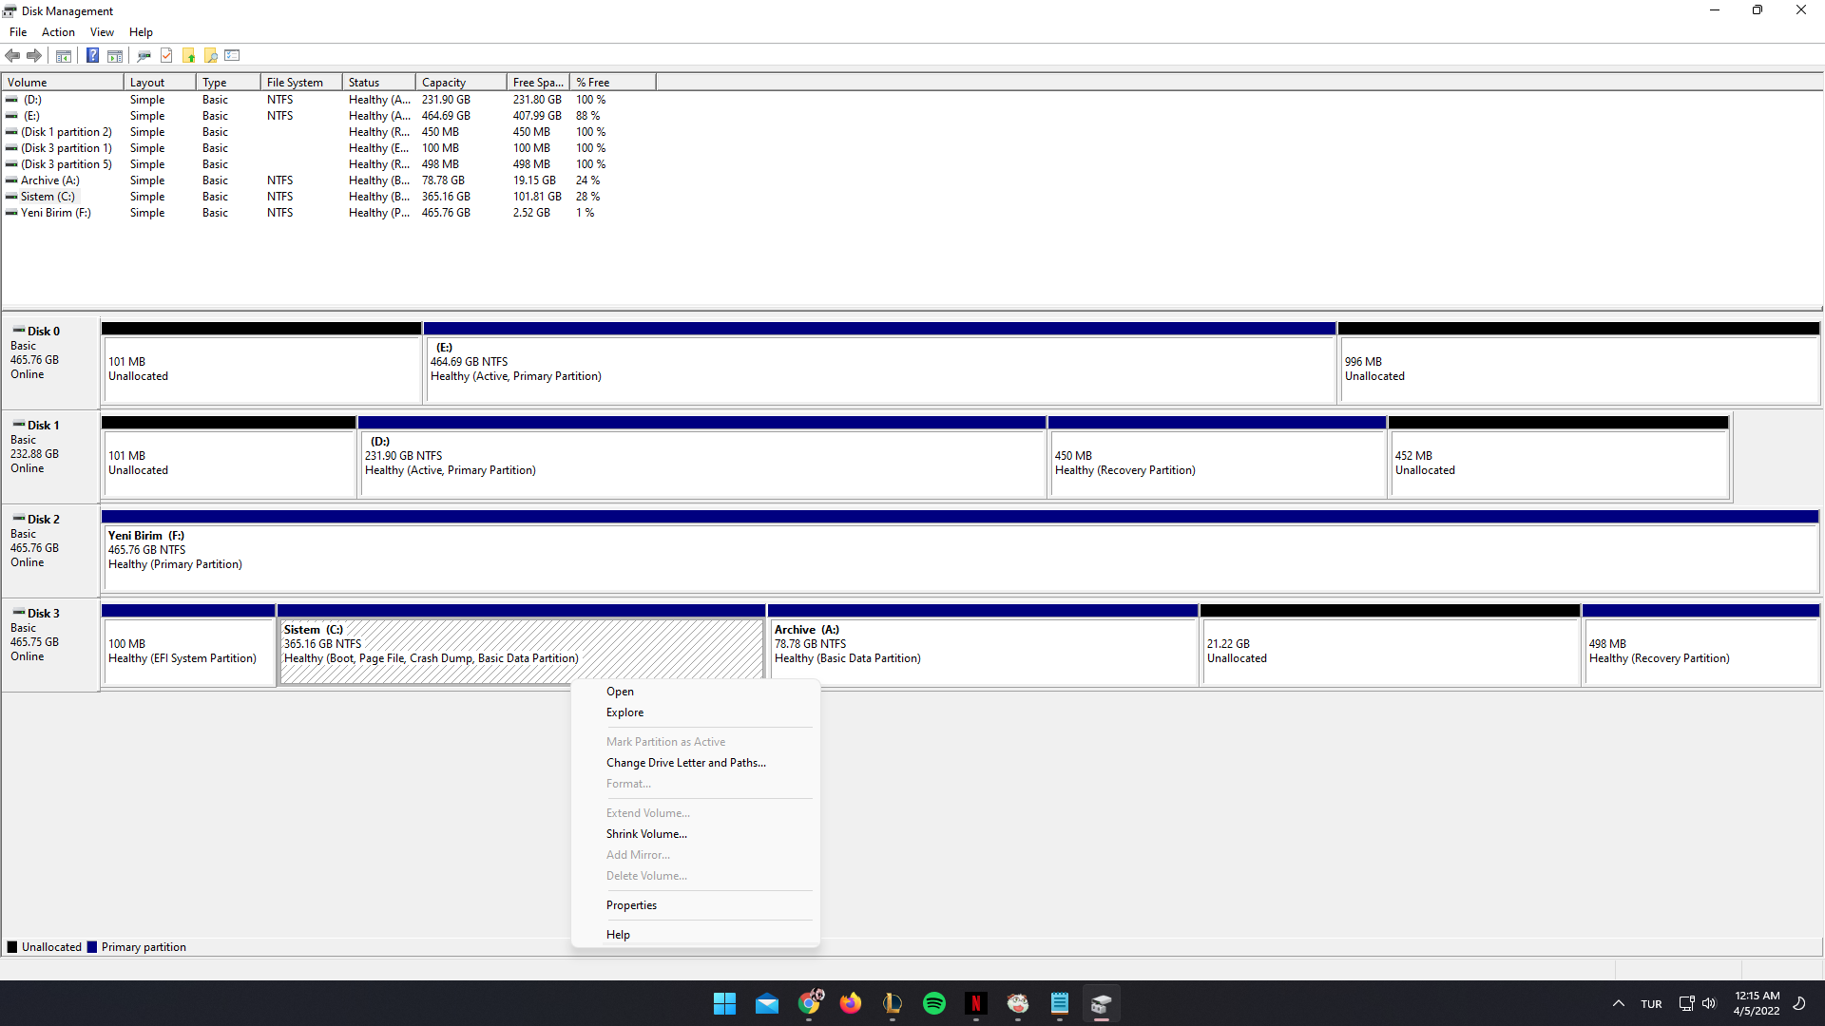Show hidden system tray icons chevron
1825x1026 pixels.
pos(1618,1003)
